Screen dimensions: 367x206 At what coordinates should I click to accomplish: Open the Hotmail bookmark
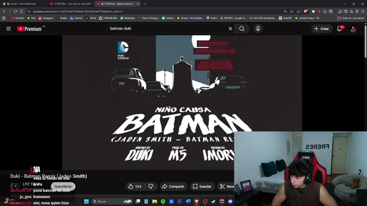76,18
